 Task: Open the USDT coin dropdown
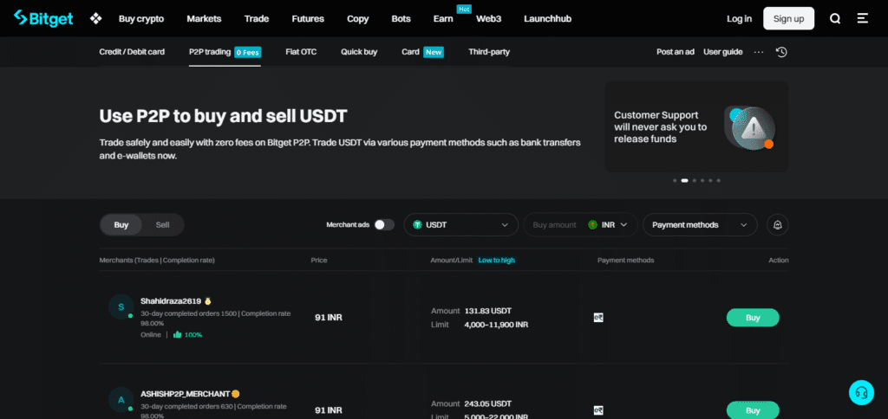pyautogui.click(x=461, y=224)
